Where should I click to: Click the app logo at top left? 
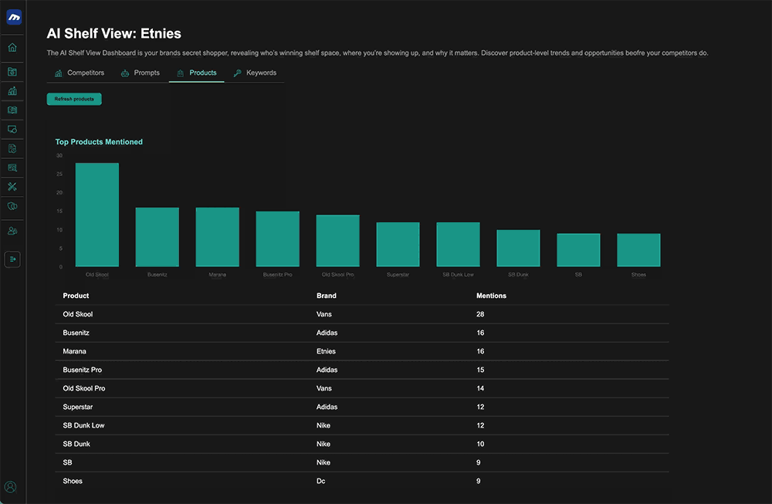13,17
